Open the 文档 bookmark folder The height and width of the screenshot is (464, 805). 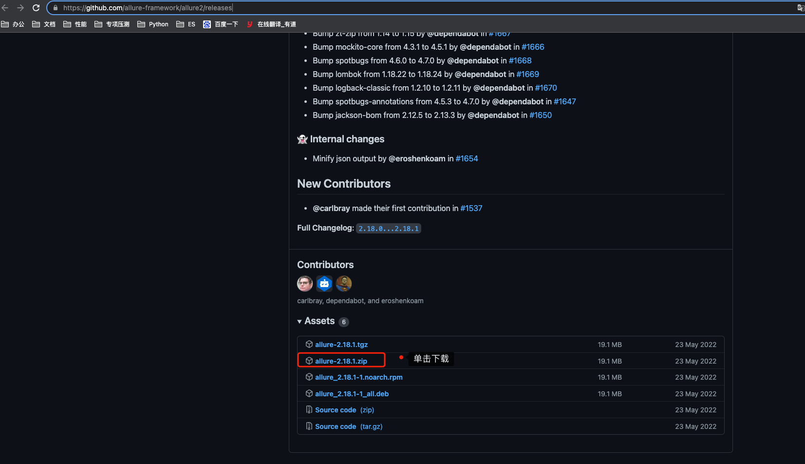[x=44, y=24]
